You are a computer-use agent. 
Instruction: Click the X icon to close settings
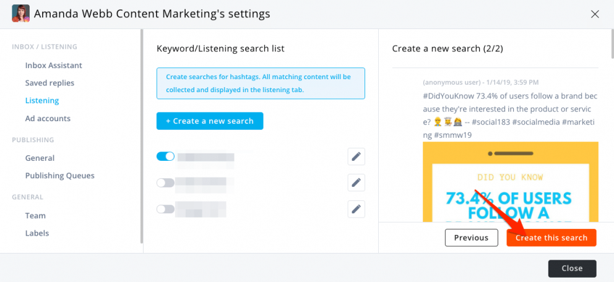[595, 14]
